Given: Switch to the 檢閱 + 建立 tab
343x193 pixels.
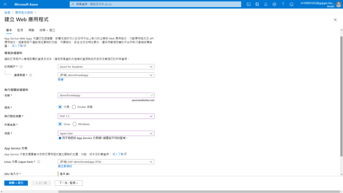Looking at the screenshot, I should pyautogui.click(x=47, y=30).
